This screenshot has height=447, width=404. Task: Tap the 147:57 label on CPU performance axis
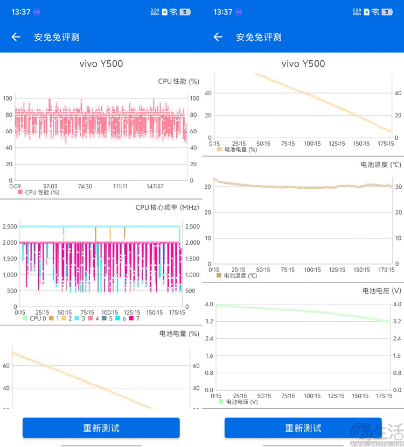tap(155, 186)
